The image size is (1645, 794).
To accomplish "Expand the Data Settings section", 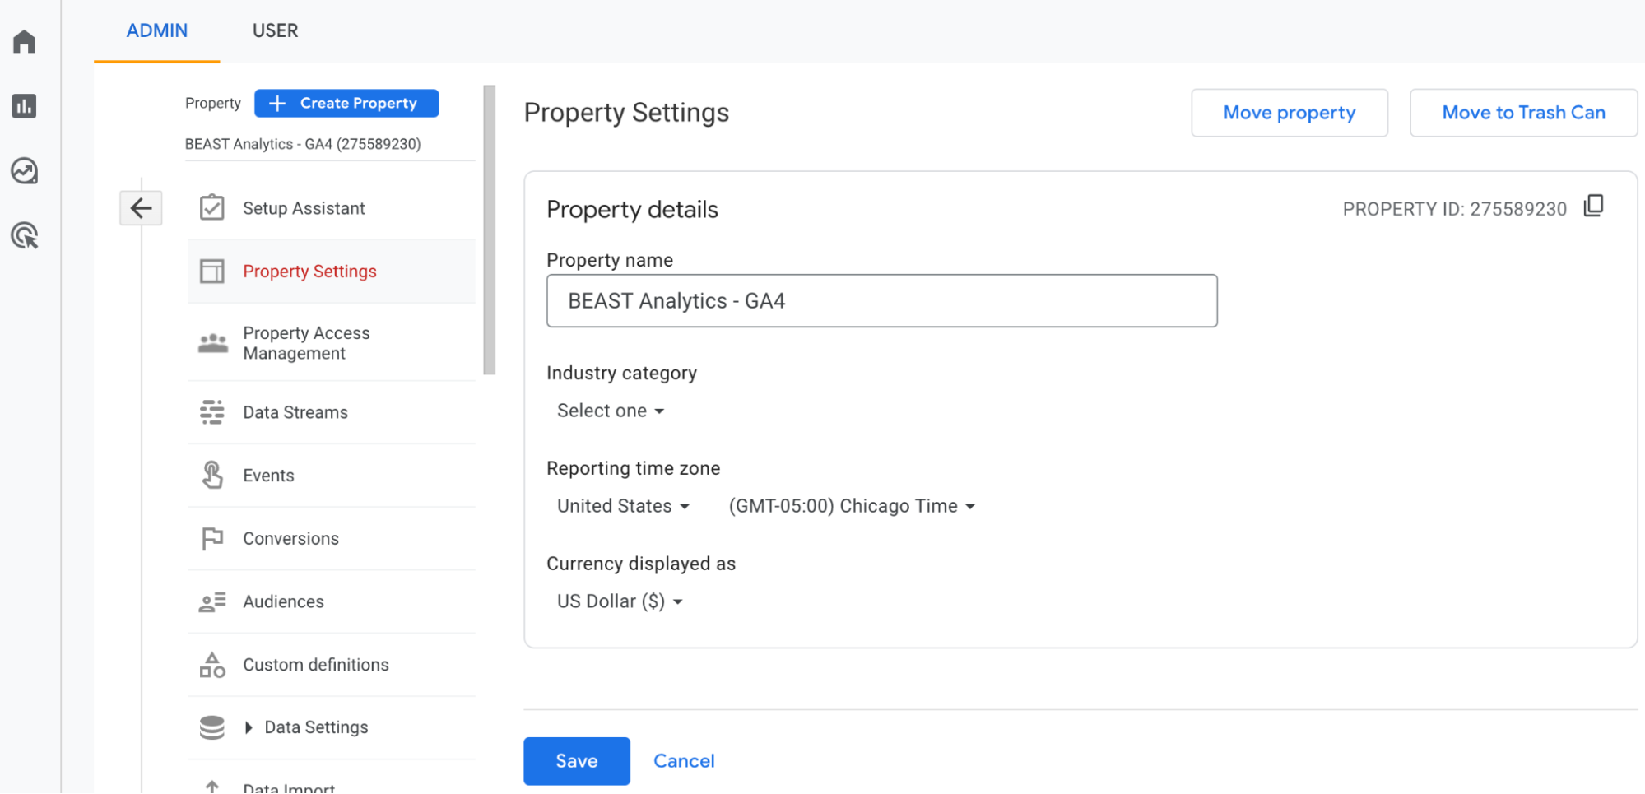I will click(249, 727).
